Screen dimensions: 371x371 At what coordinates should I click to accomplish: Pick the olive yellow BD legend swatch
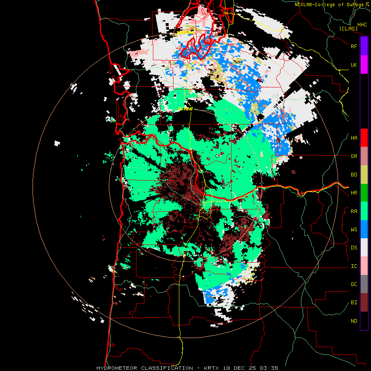[364, 174]
